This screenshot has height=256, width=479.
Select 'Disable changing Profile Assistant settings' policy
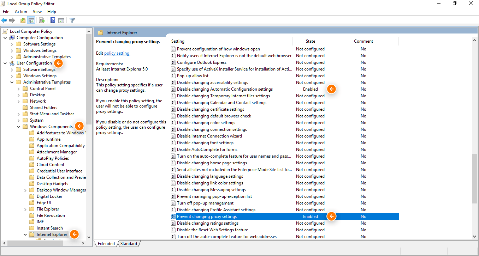tap(216, 210)
